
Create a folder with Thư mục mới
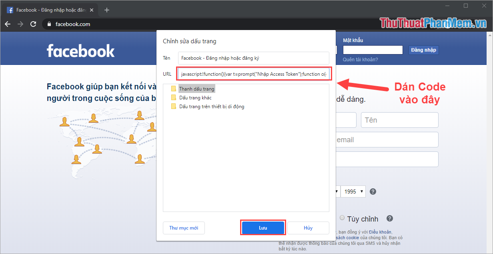coord(184,228)
